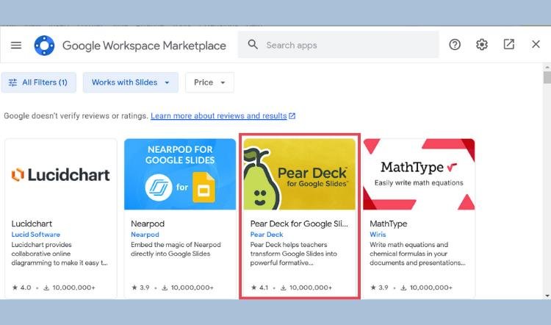Click the Nearpod app title
551x325 pixels.
click(x=148, y=224)
